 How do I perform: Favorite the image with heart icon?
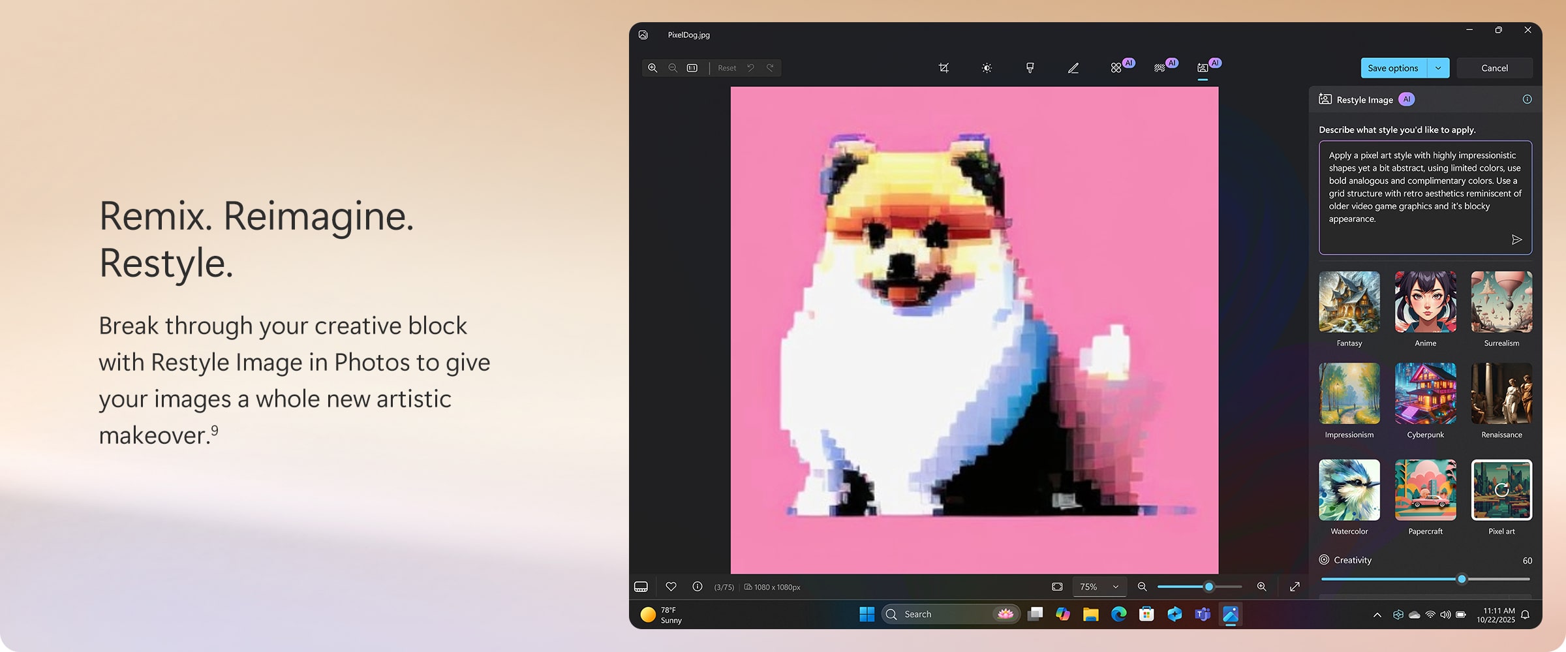(671, 587)
